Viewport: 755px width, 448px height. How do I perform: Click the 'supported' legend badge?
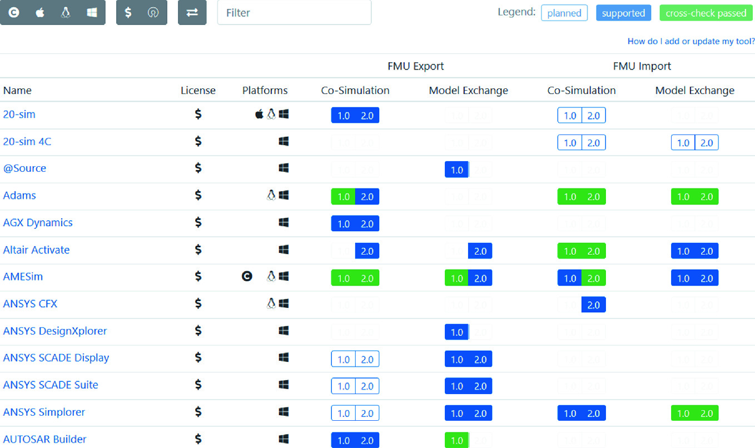point(623,13)
